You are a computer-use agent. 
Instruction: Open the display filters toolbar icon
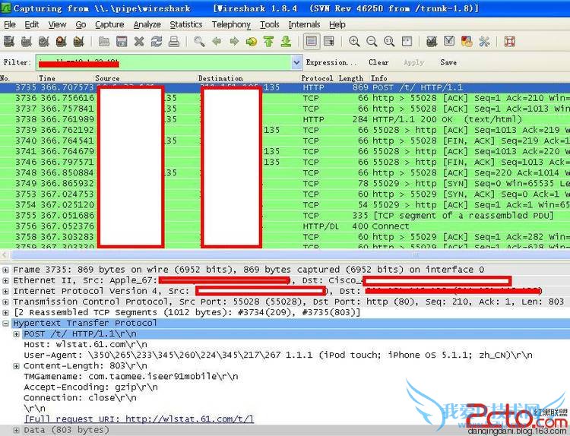click(x=449, y=42)
